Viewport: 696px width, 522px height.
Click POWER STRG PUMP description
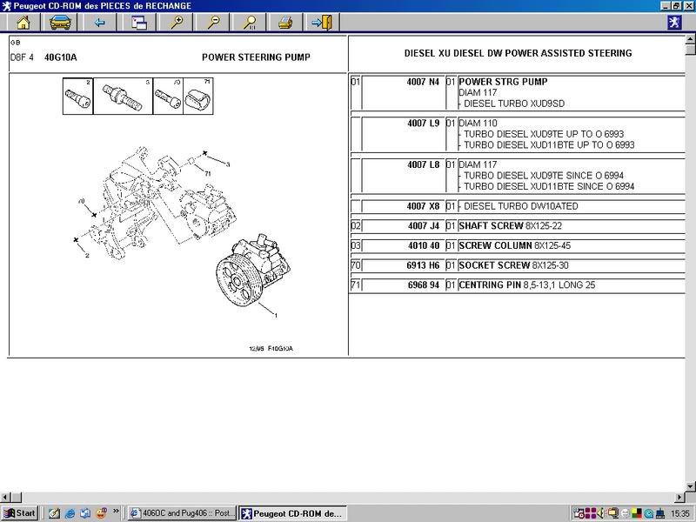(503, 82)
